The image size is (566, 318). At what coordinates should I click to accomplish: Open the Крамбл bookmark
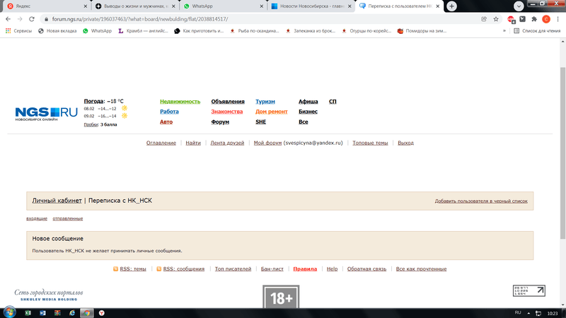click(x=144, y=31)
